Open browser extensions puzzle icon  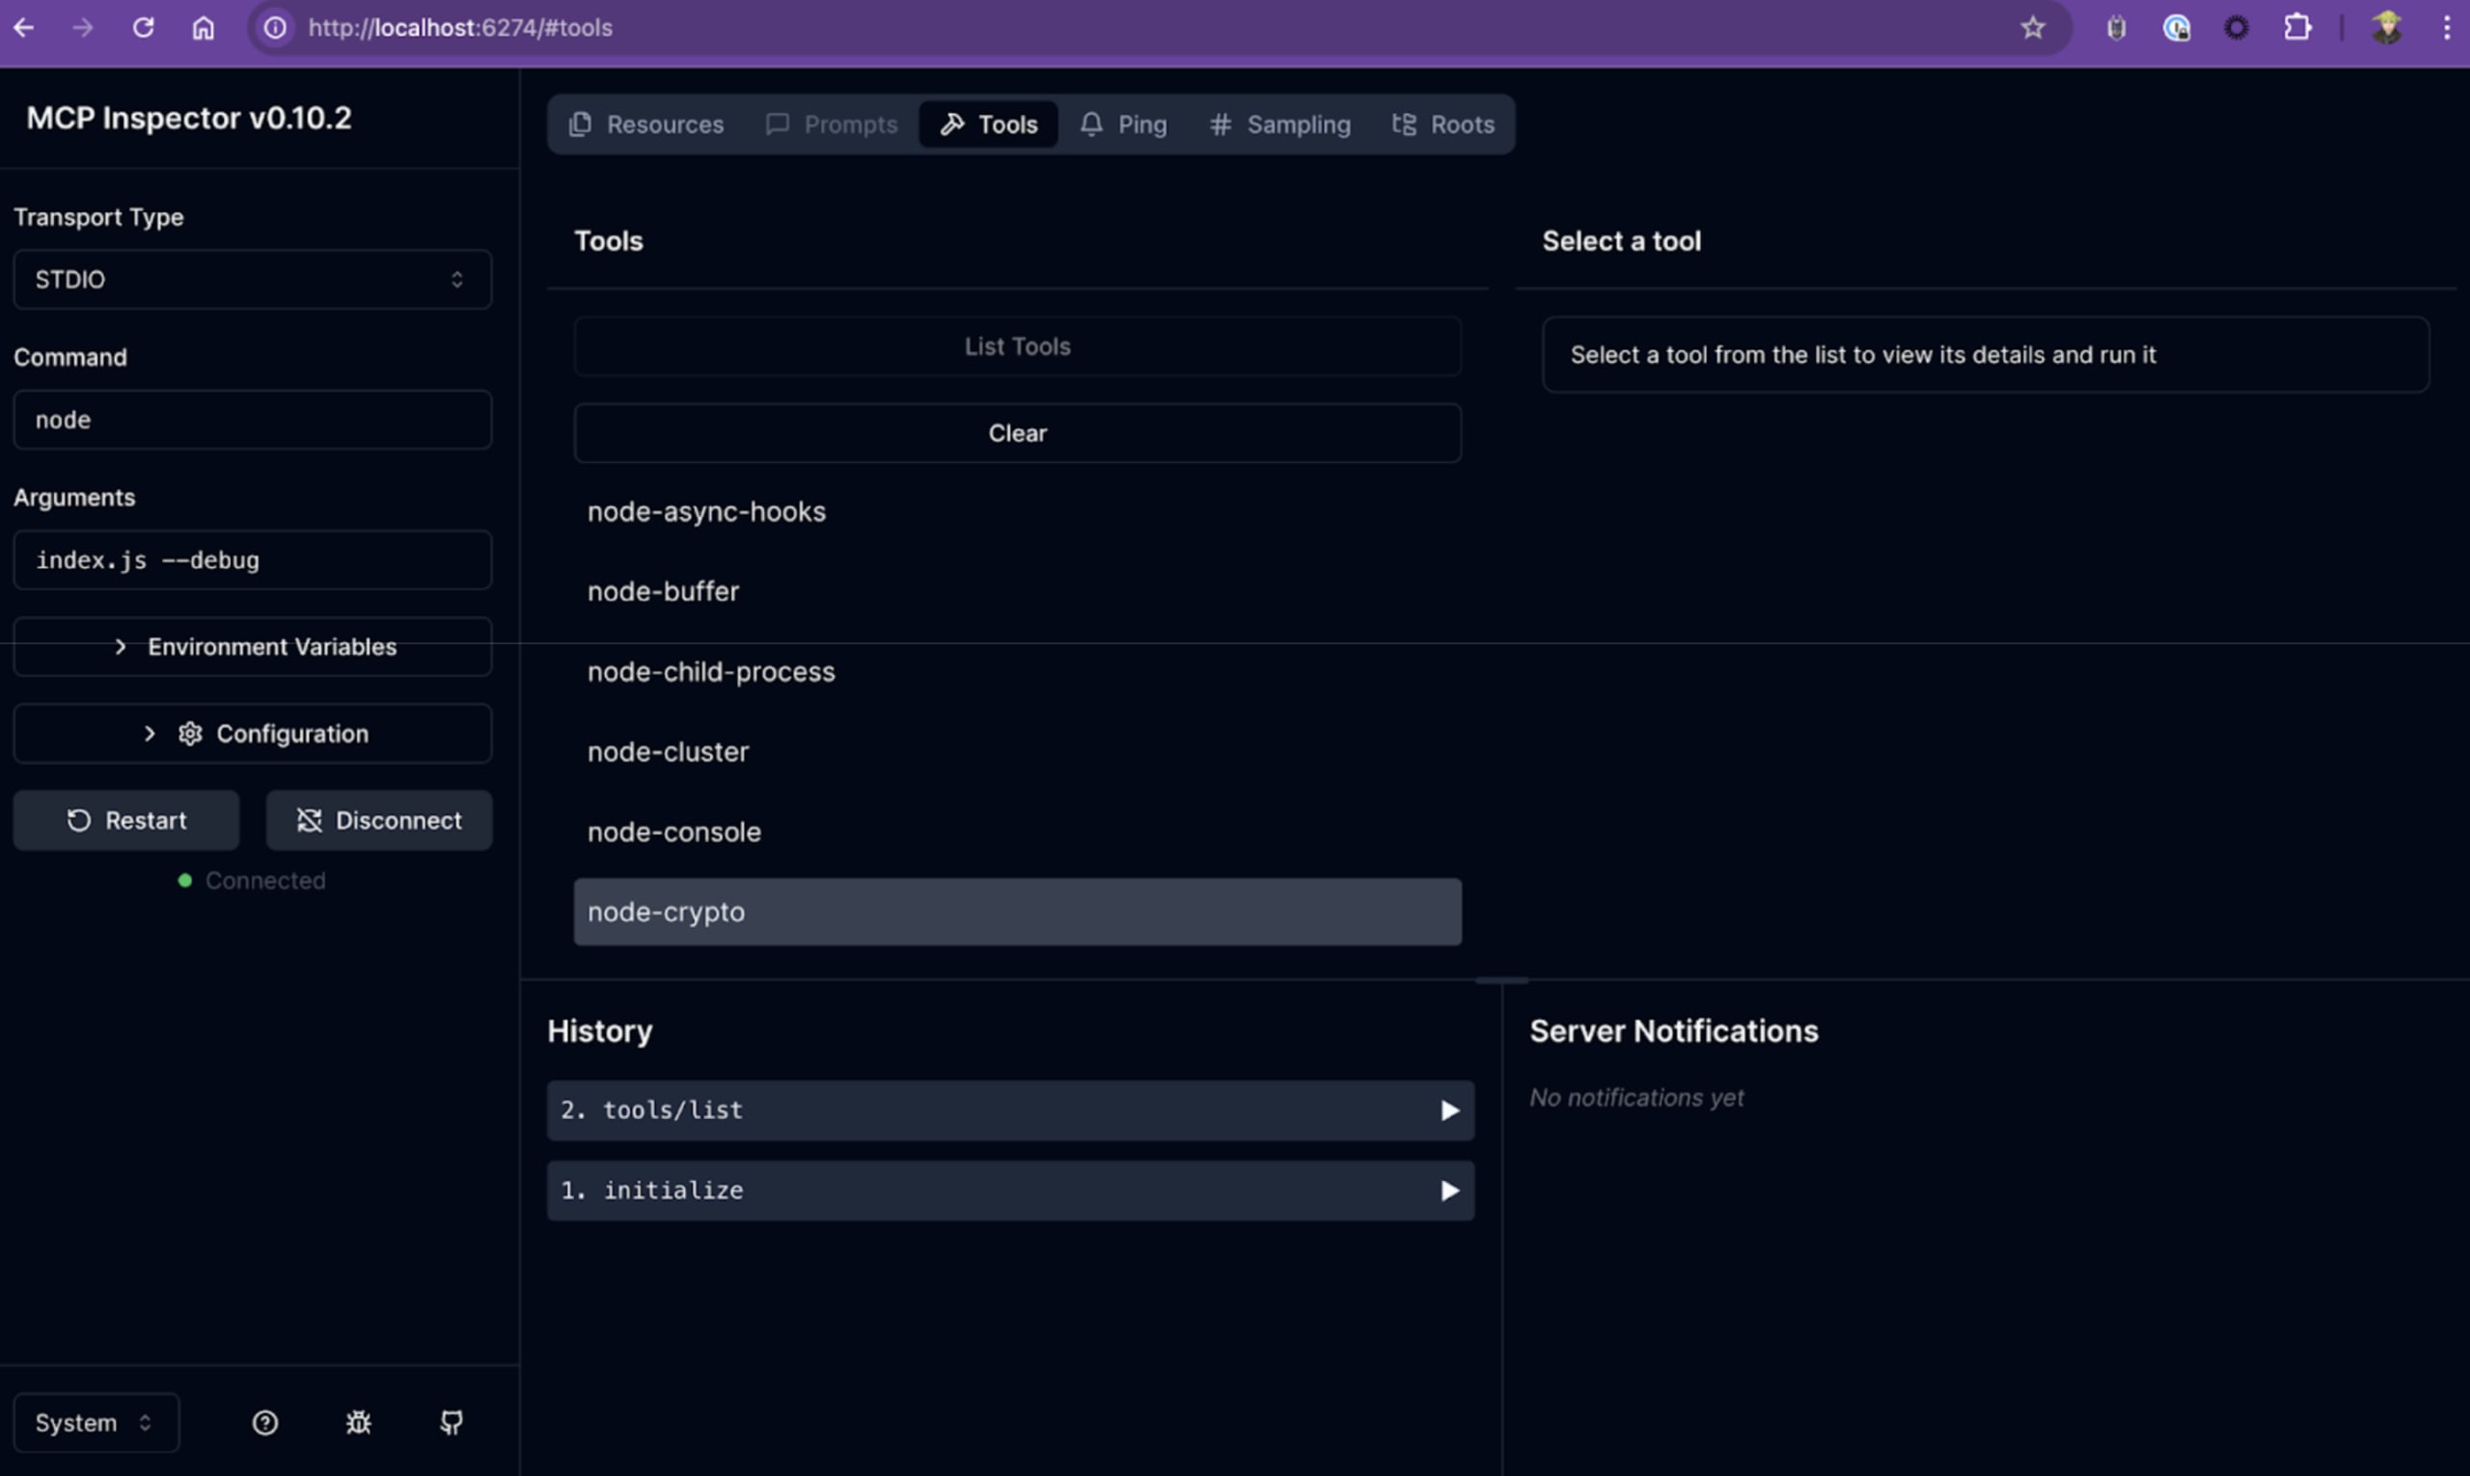(x=2297, y=28)
